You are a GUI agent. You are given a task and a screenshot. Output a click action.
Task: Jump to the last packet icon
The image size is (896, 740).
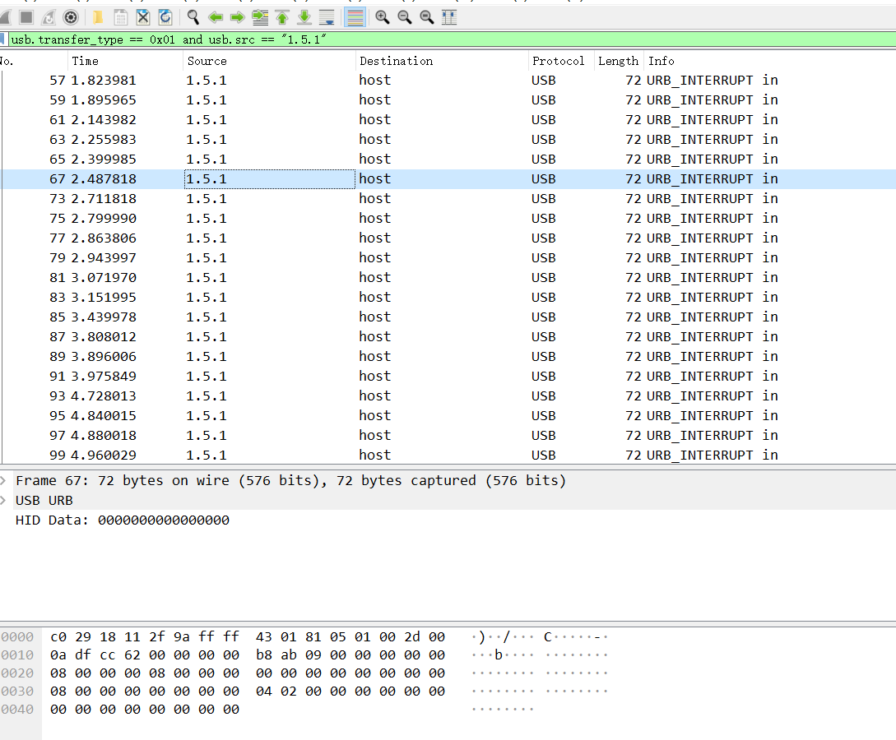[304, 16]
